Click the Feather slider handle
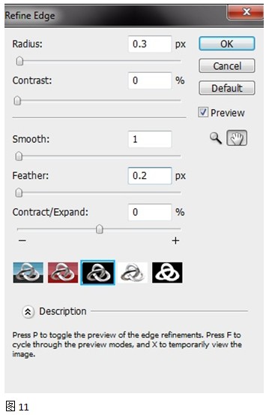Screen dimensions: 272x415 (19, 192)
